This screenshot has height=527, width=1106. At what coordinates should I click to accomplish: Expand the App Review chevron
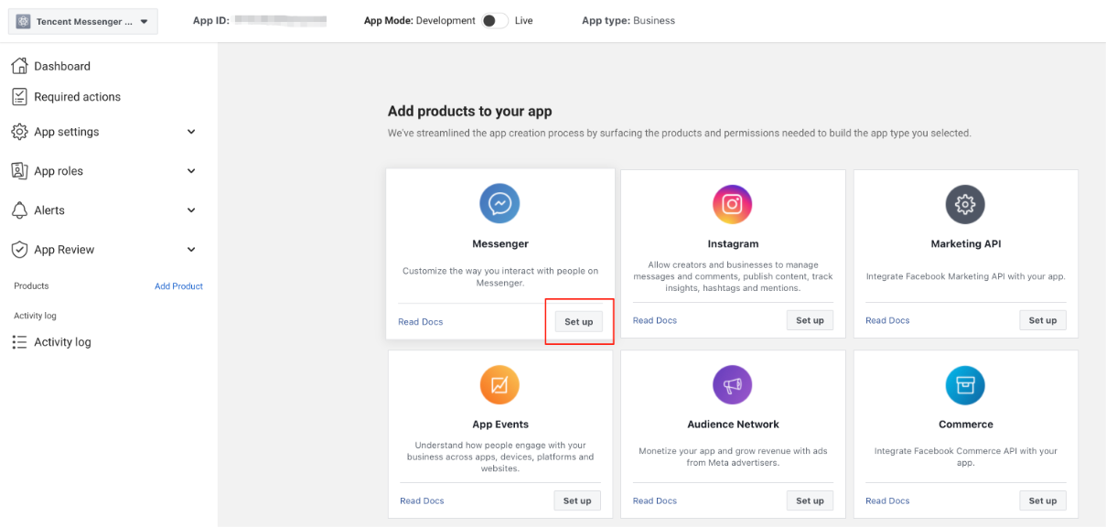[191, 250]
